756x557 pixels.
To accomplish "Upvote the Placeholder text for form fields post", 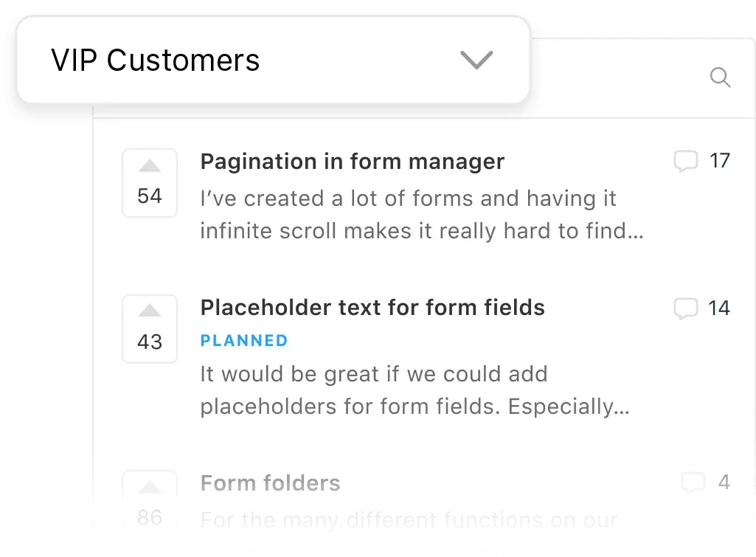I will point(150,312).
